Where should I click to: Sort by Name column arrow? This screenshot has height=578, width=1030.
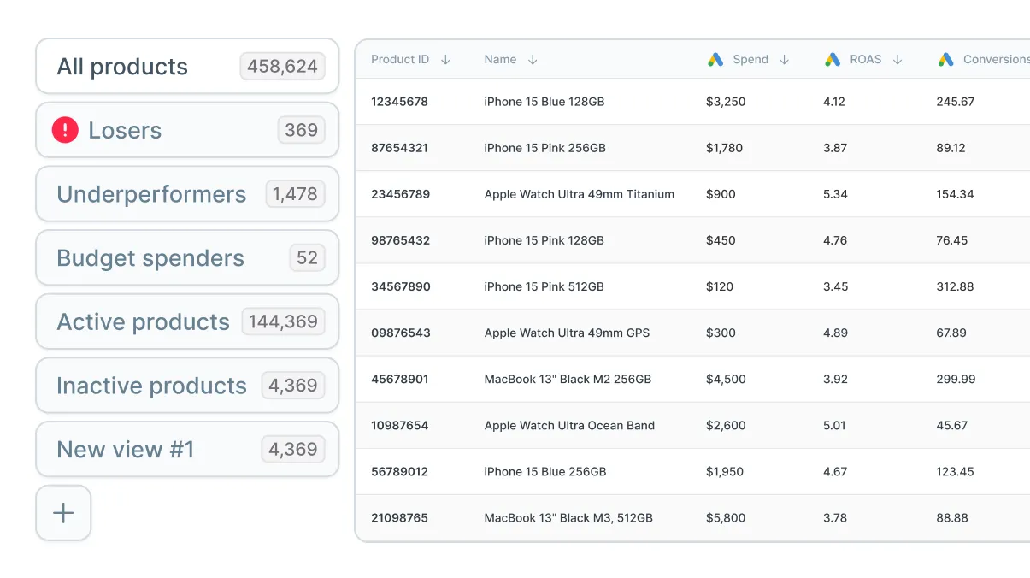click(533, 60)
